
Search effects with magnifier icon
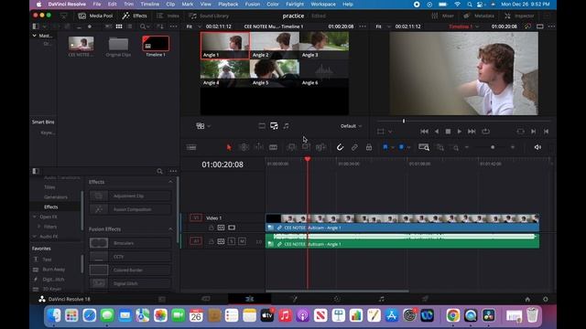(159, 171)
